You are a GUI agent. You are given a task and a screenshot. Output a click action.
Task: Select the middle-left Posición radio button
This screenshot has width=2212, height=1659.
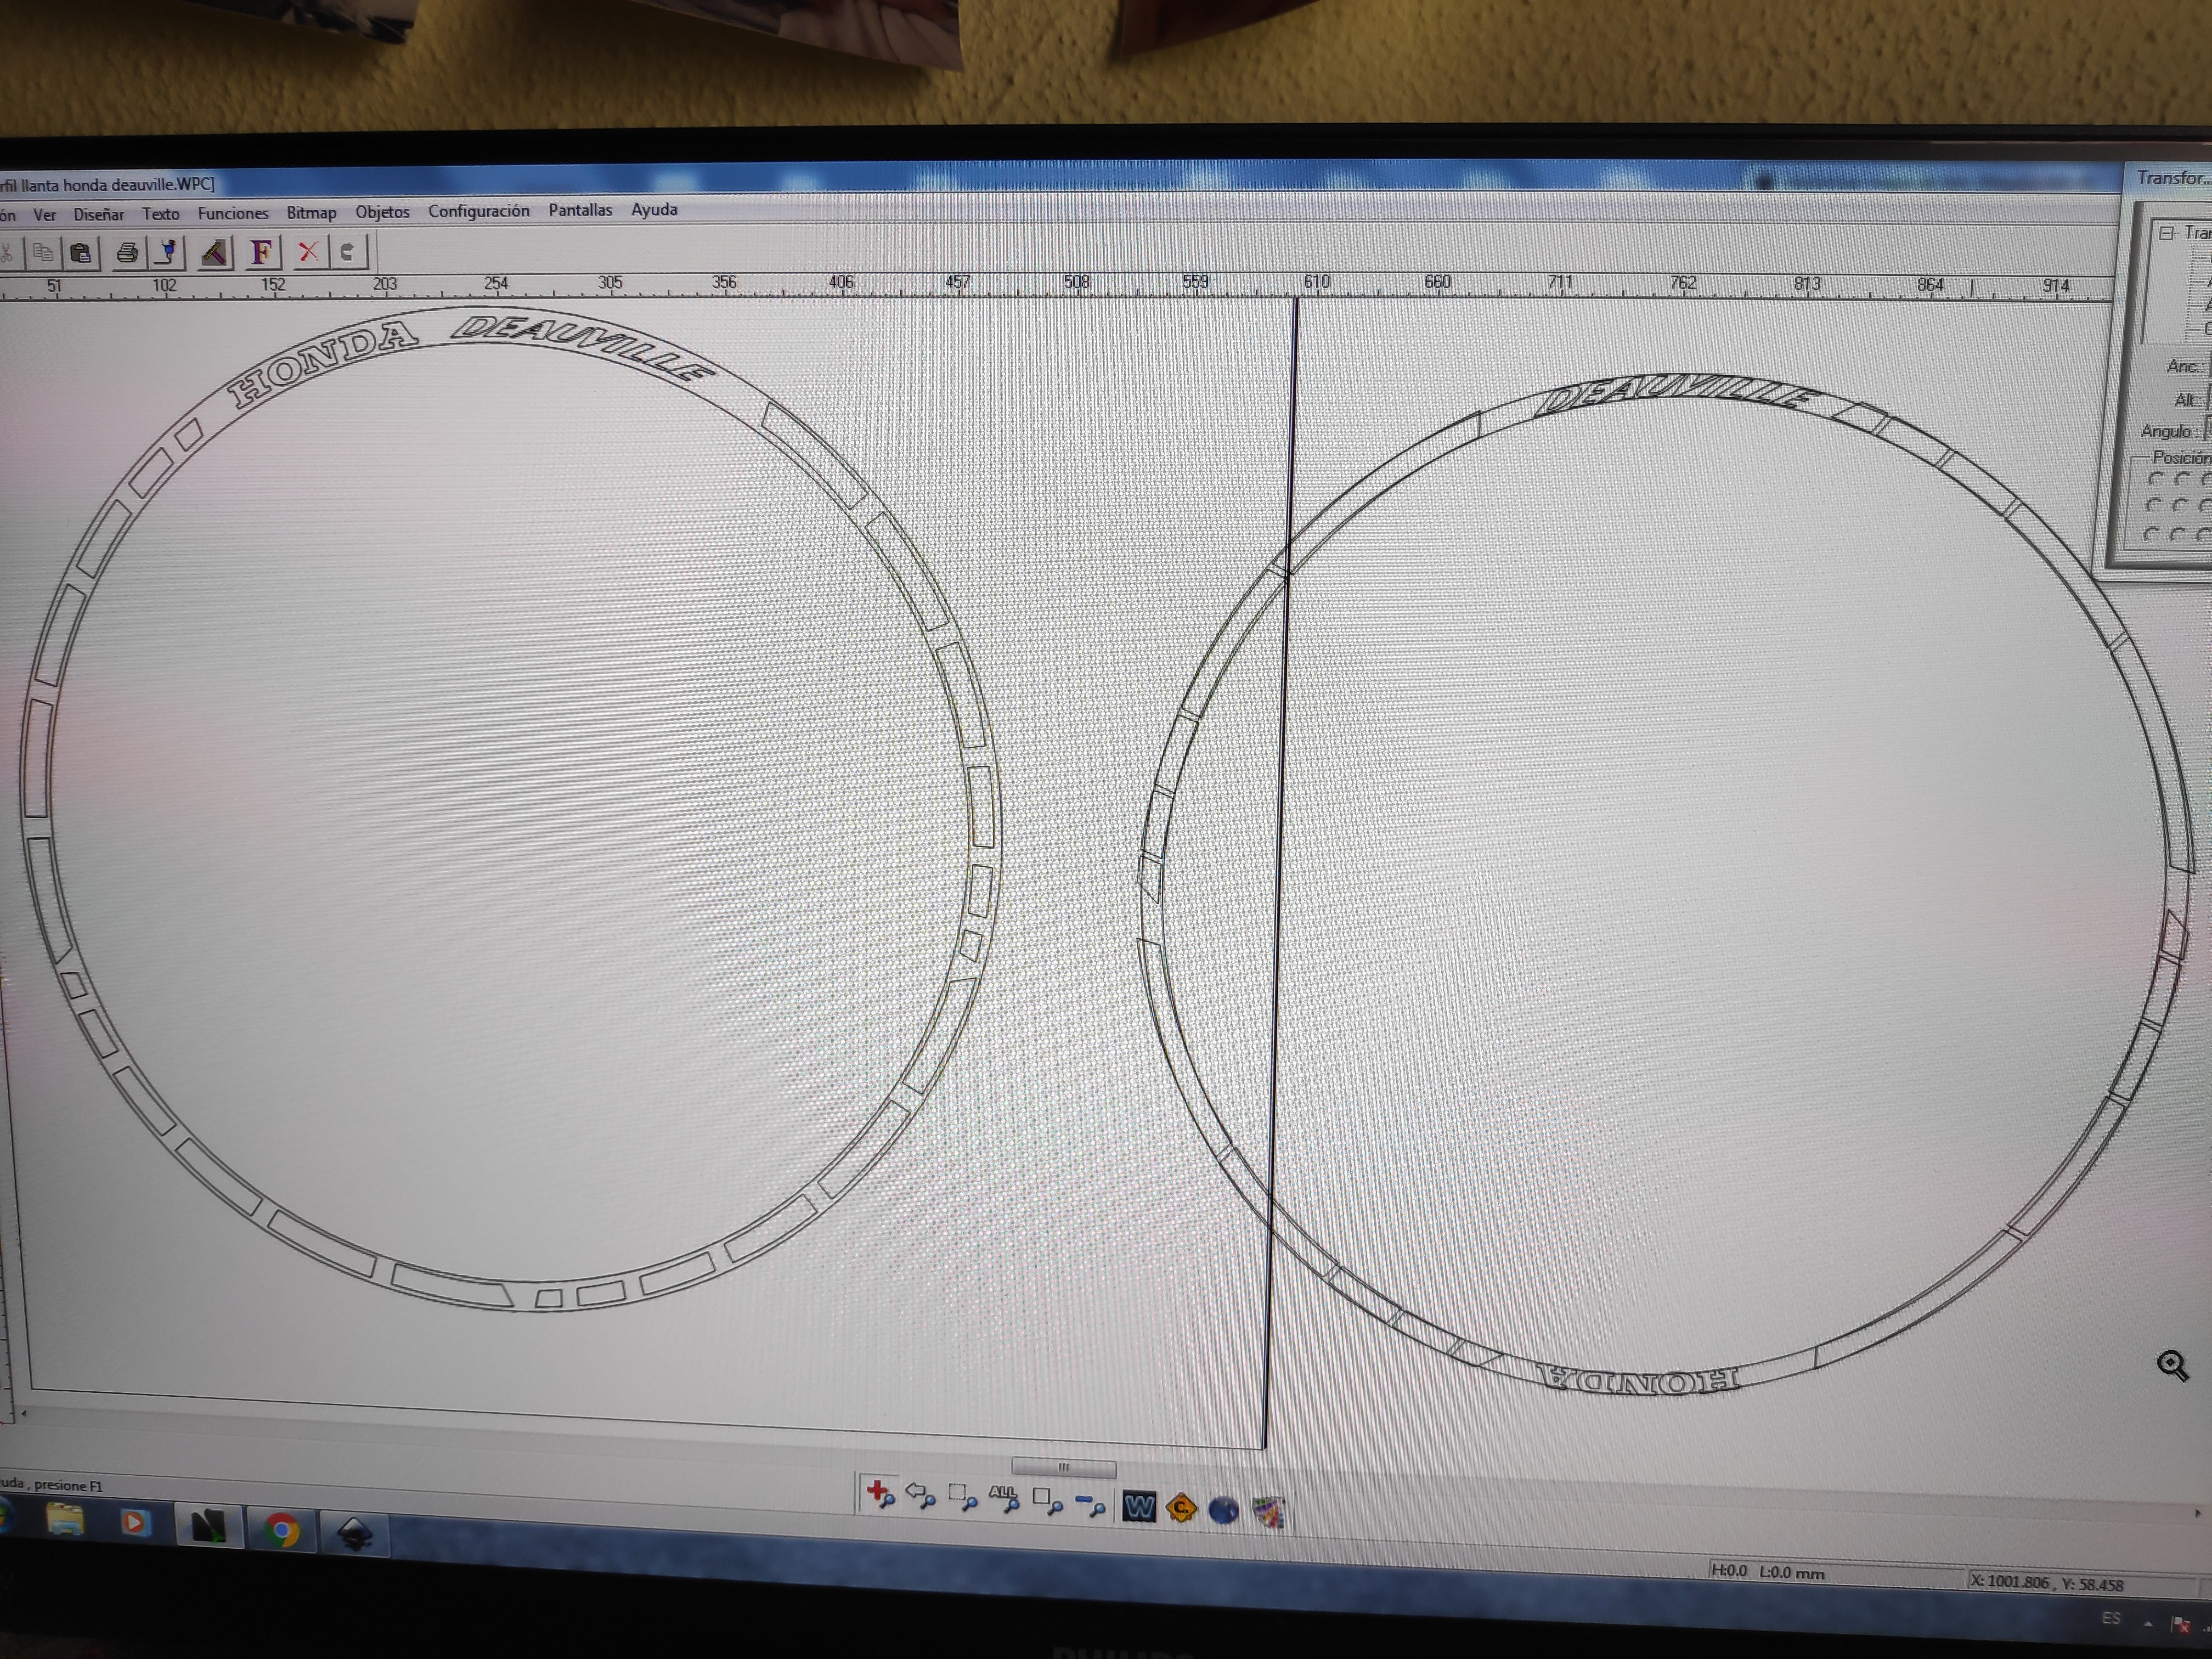[2153, 507]
